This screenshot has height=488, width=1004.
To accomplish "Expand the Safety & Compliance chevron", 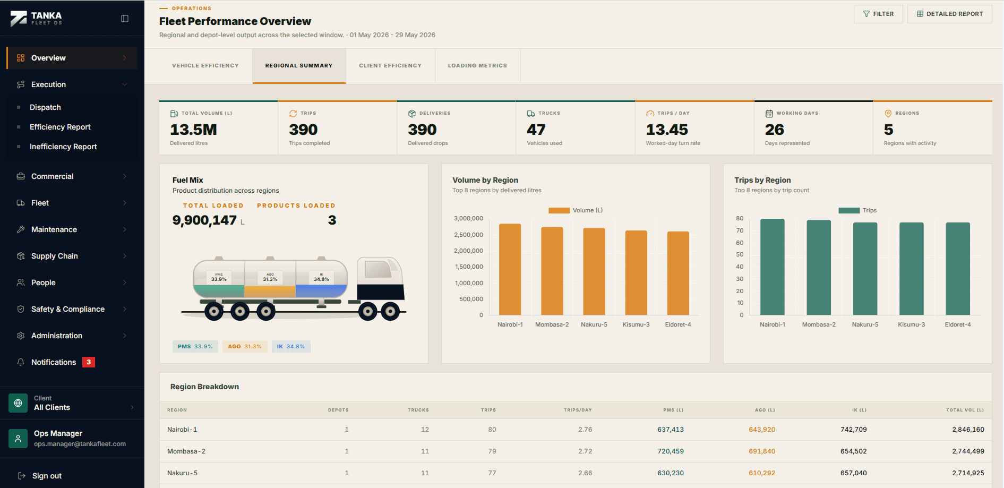I will click(125, 309).
